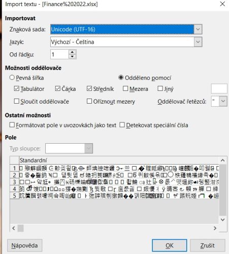Viewport: 229px width, 254px height.
Task: Increase the Od řádku spinner value
Action: (x=73, y=52)
